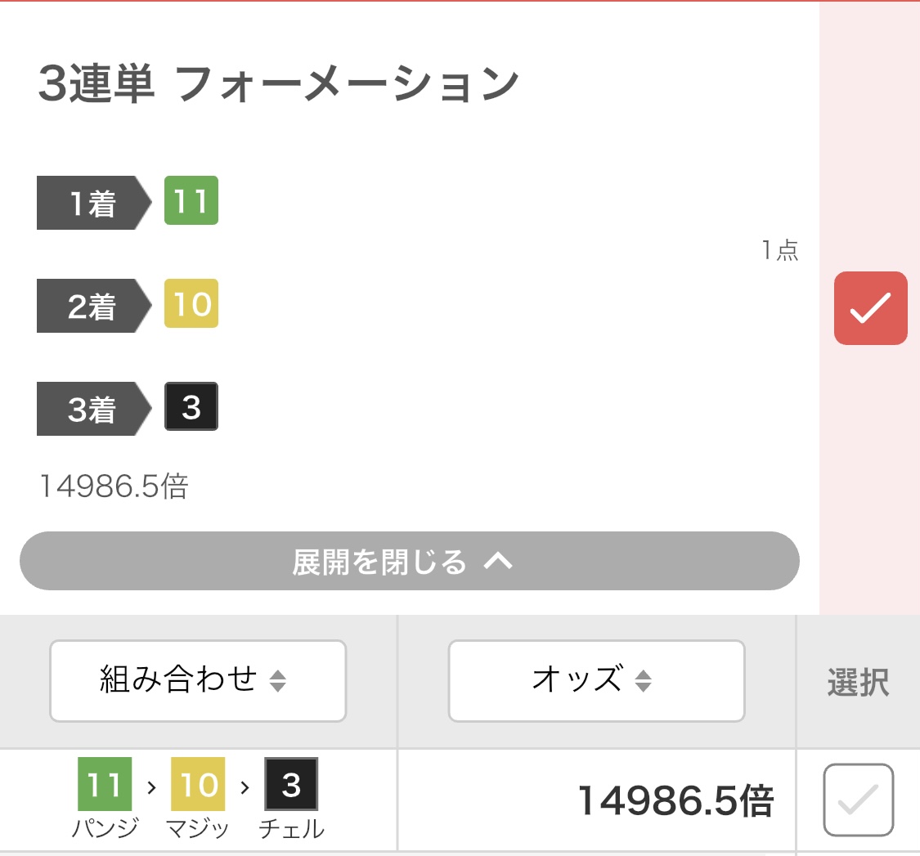The height and width of the screenshot is (856, 920).
Task: Click the 1点 bet count text
Action: coord(779,250)
